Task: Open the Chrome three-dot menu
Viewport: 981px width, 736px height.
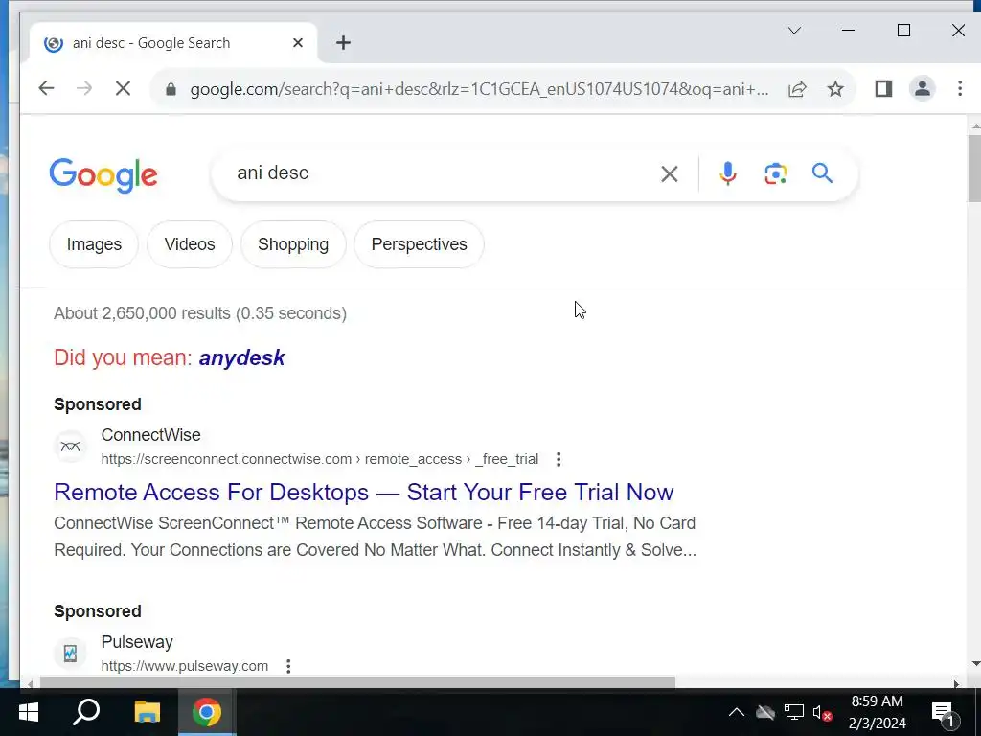Action: pyautogui.click(x=960, y=89)
